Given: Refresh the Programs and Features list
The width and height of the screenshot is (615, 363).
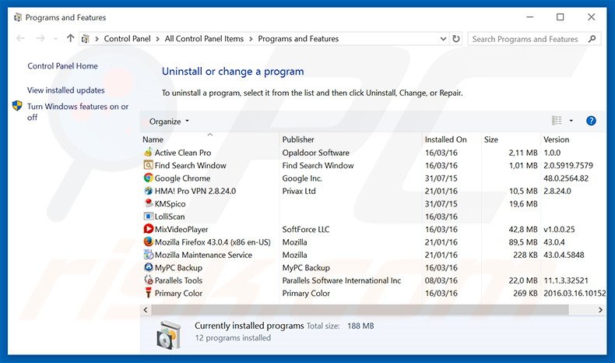Looking at the screenshot, I should click(455, 39).
